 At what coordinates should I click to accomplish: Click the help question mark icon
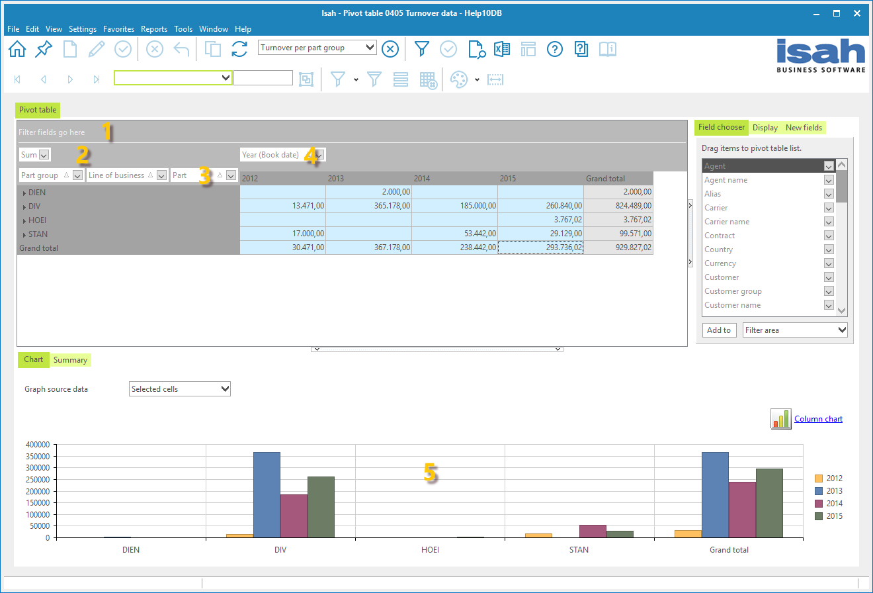pos(554,48)
